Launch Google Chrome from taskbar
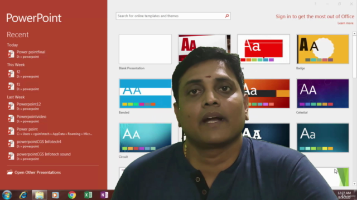 (x=72, y=195)
